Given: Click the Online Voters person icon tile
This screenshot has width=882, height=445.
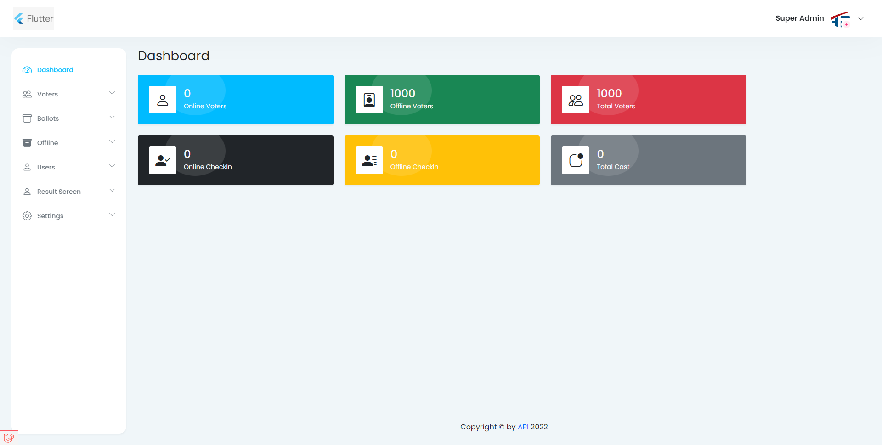Looking at the screenshot, I should [163, 100].
